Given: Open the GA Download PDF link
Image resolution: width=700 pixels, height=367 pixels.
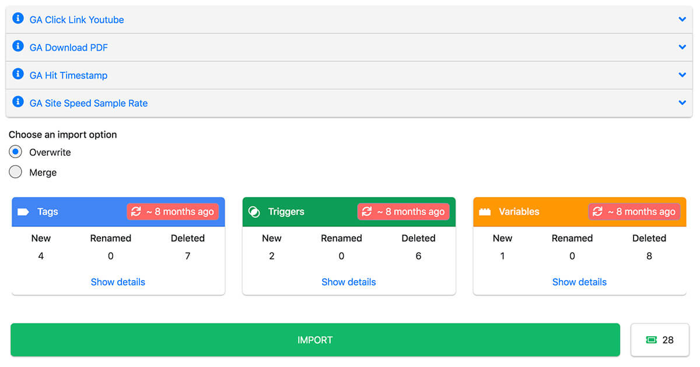Looking at the screenshot, I should [69, 48].
